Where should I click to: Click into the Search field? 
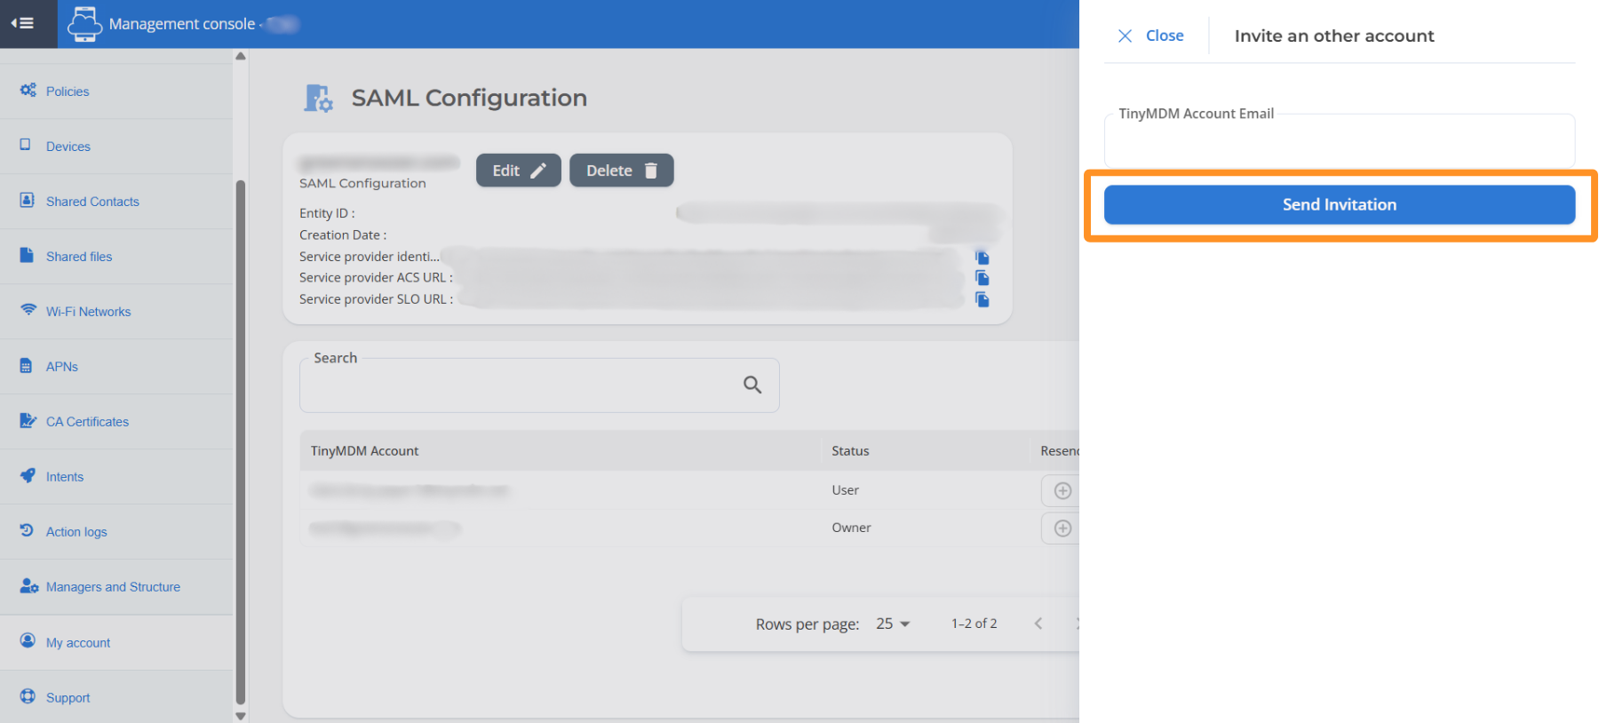520,386
